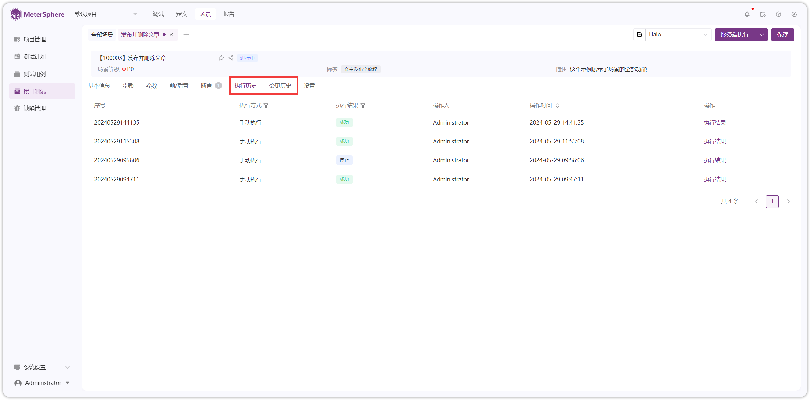Open 测试用例 in the sidebar
The image size is (810, 400).
pos(42,74)
